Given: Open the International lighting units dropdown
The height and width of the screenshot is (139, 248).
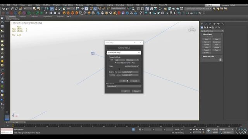Looking at the screenshot, I should (124, 86).
